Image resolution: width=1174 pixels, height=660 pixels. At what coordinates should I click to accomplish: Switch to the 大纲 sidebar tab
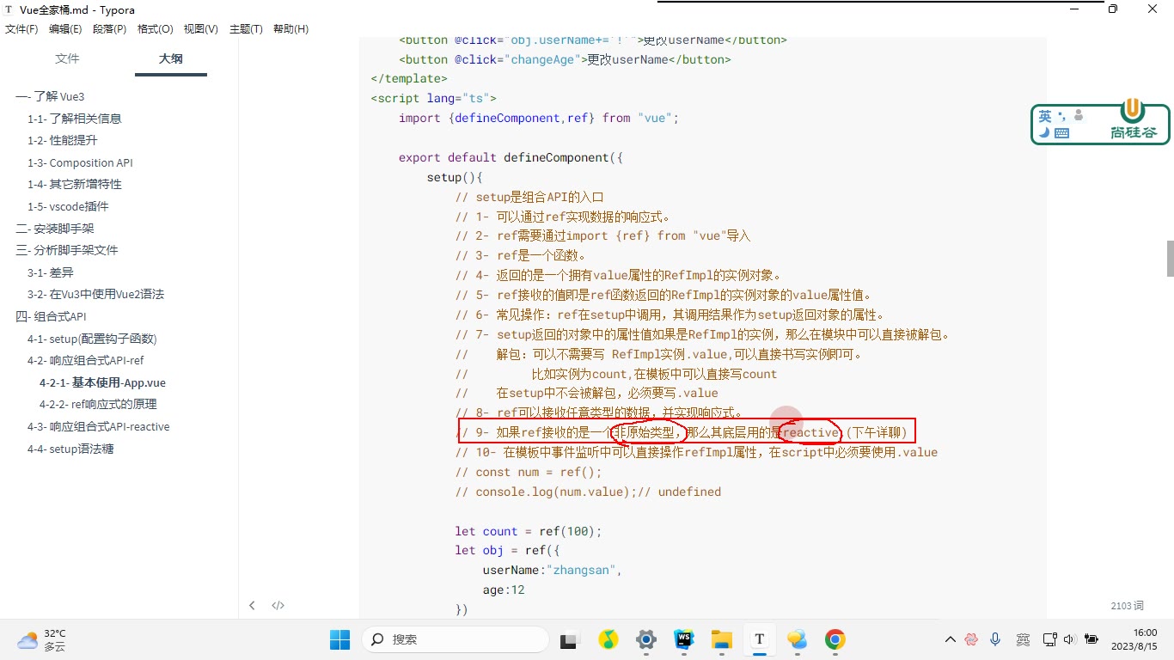click(x=170, y=58)
